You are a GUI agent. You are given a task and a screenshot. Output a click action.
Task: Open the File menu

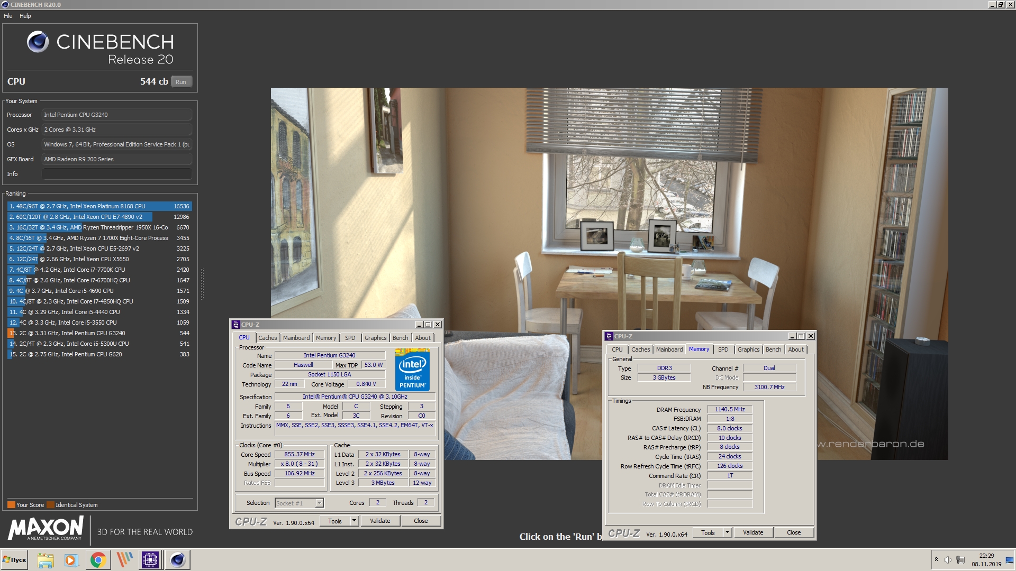[x=8, y=16]
